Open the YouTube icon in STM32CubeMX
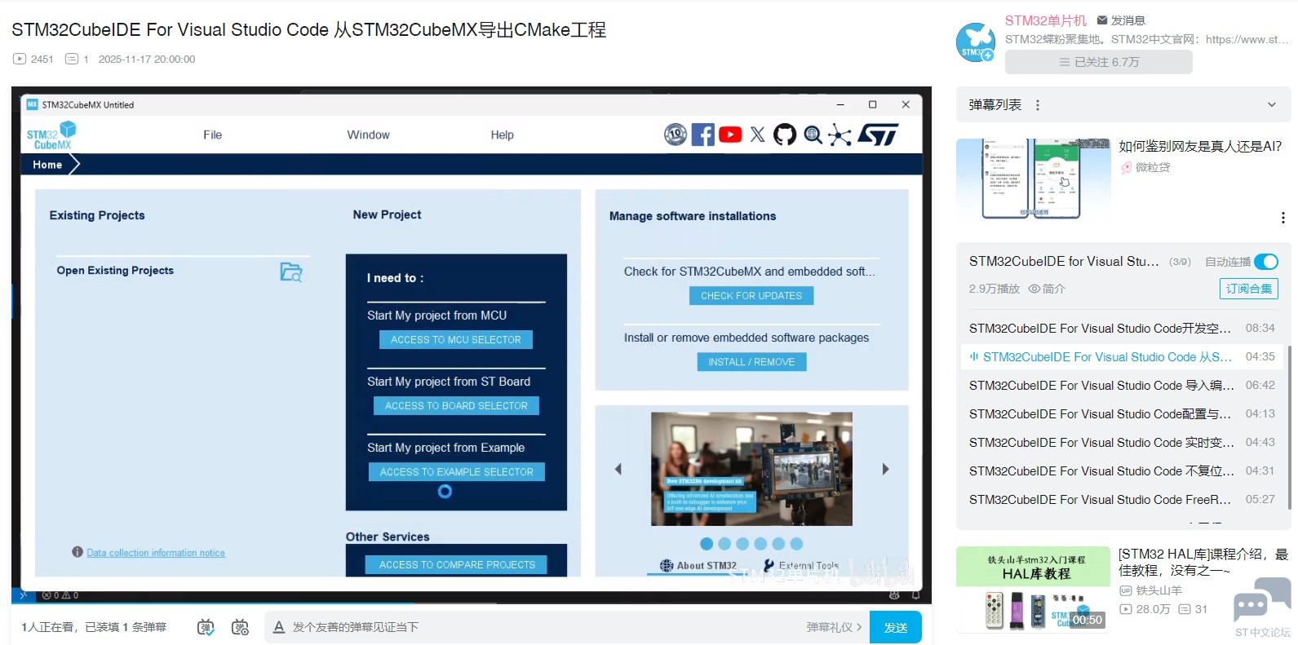 (730, 135)
